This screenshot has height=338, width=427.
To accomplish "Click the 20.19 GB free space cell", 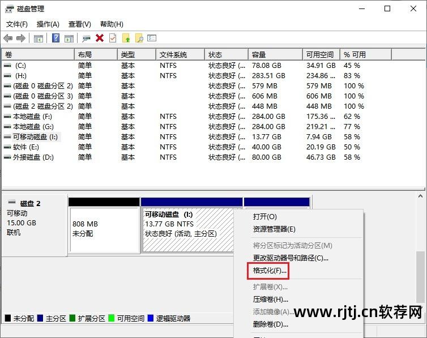I will (321, 147).
